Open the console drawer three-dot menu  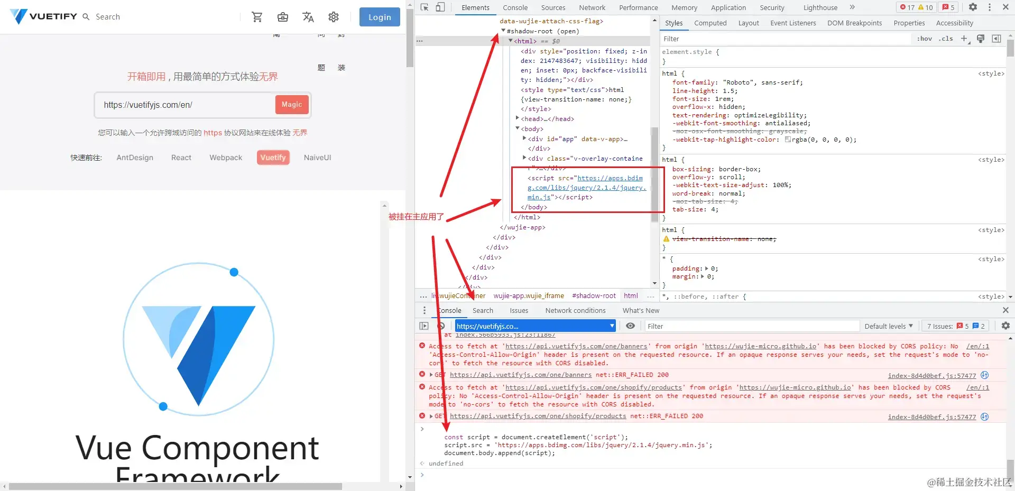click(424, 310)
